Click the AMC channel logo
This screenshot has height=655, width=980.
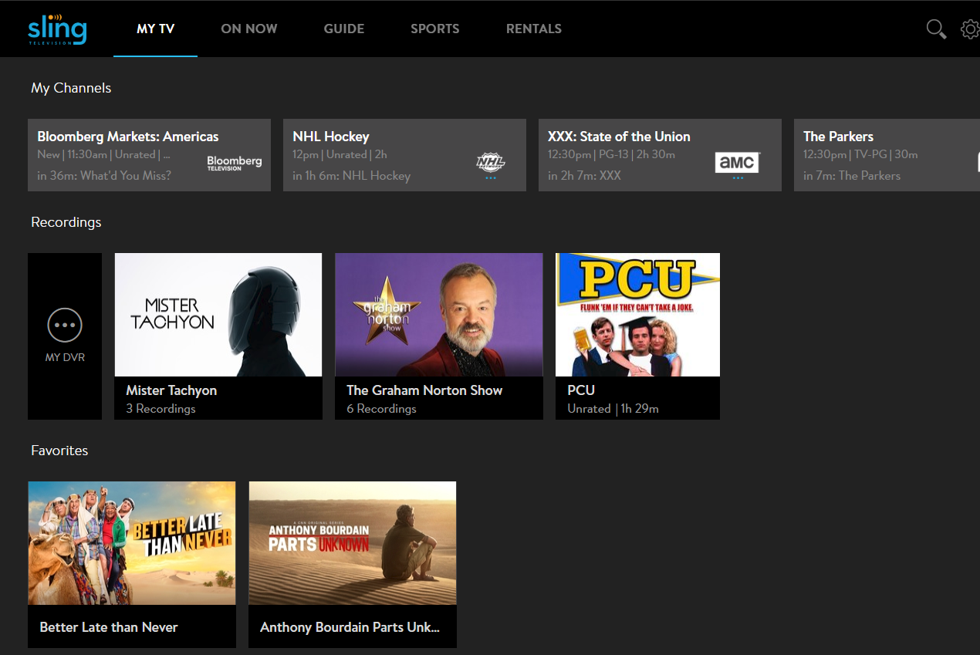click(x=737, y=162)
